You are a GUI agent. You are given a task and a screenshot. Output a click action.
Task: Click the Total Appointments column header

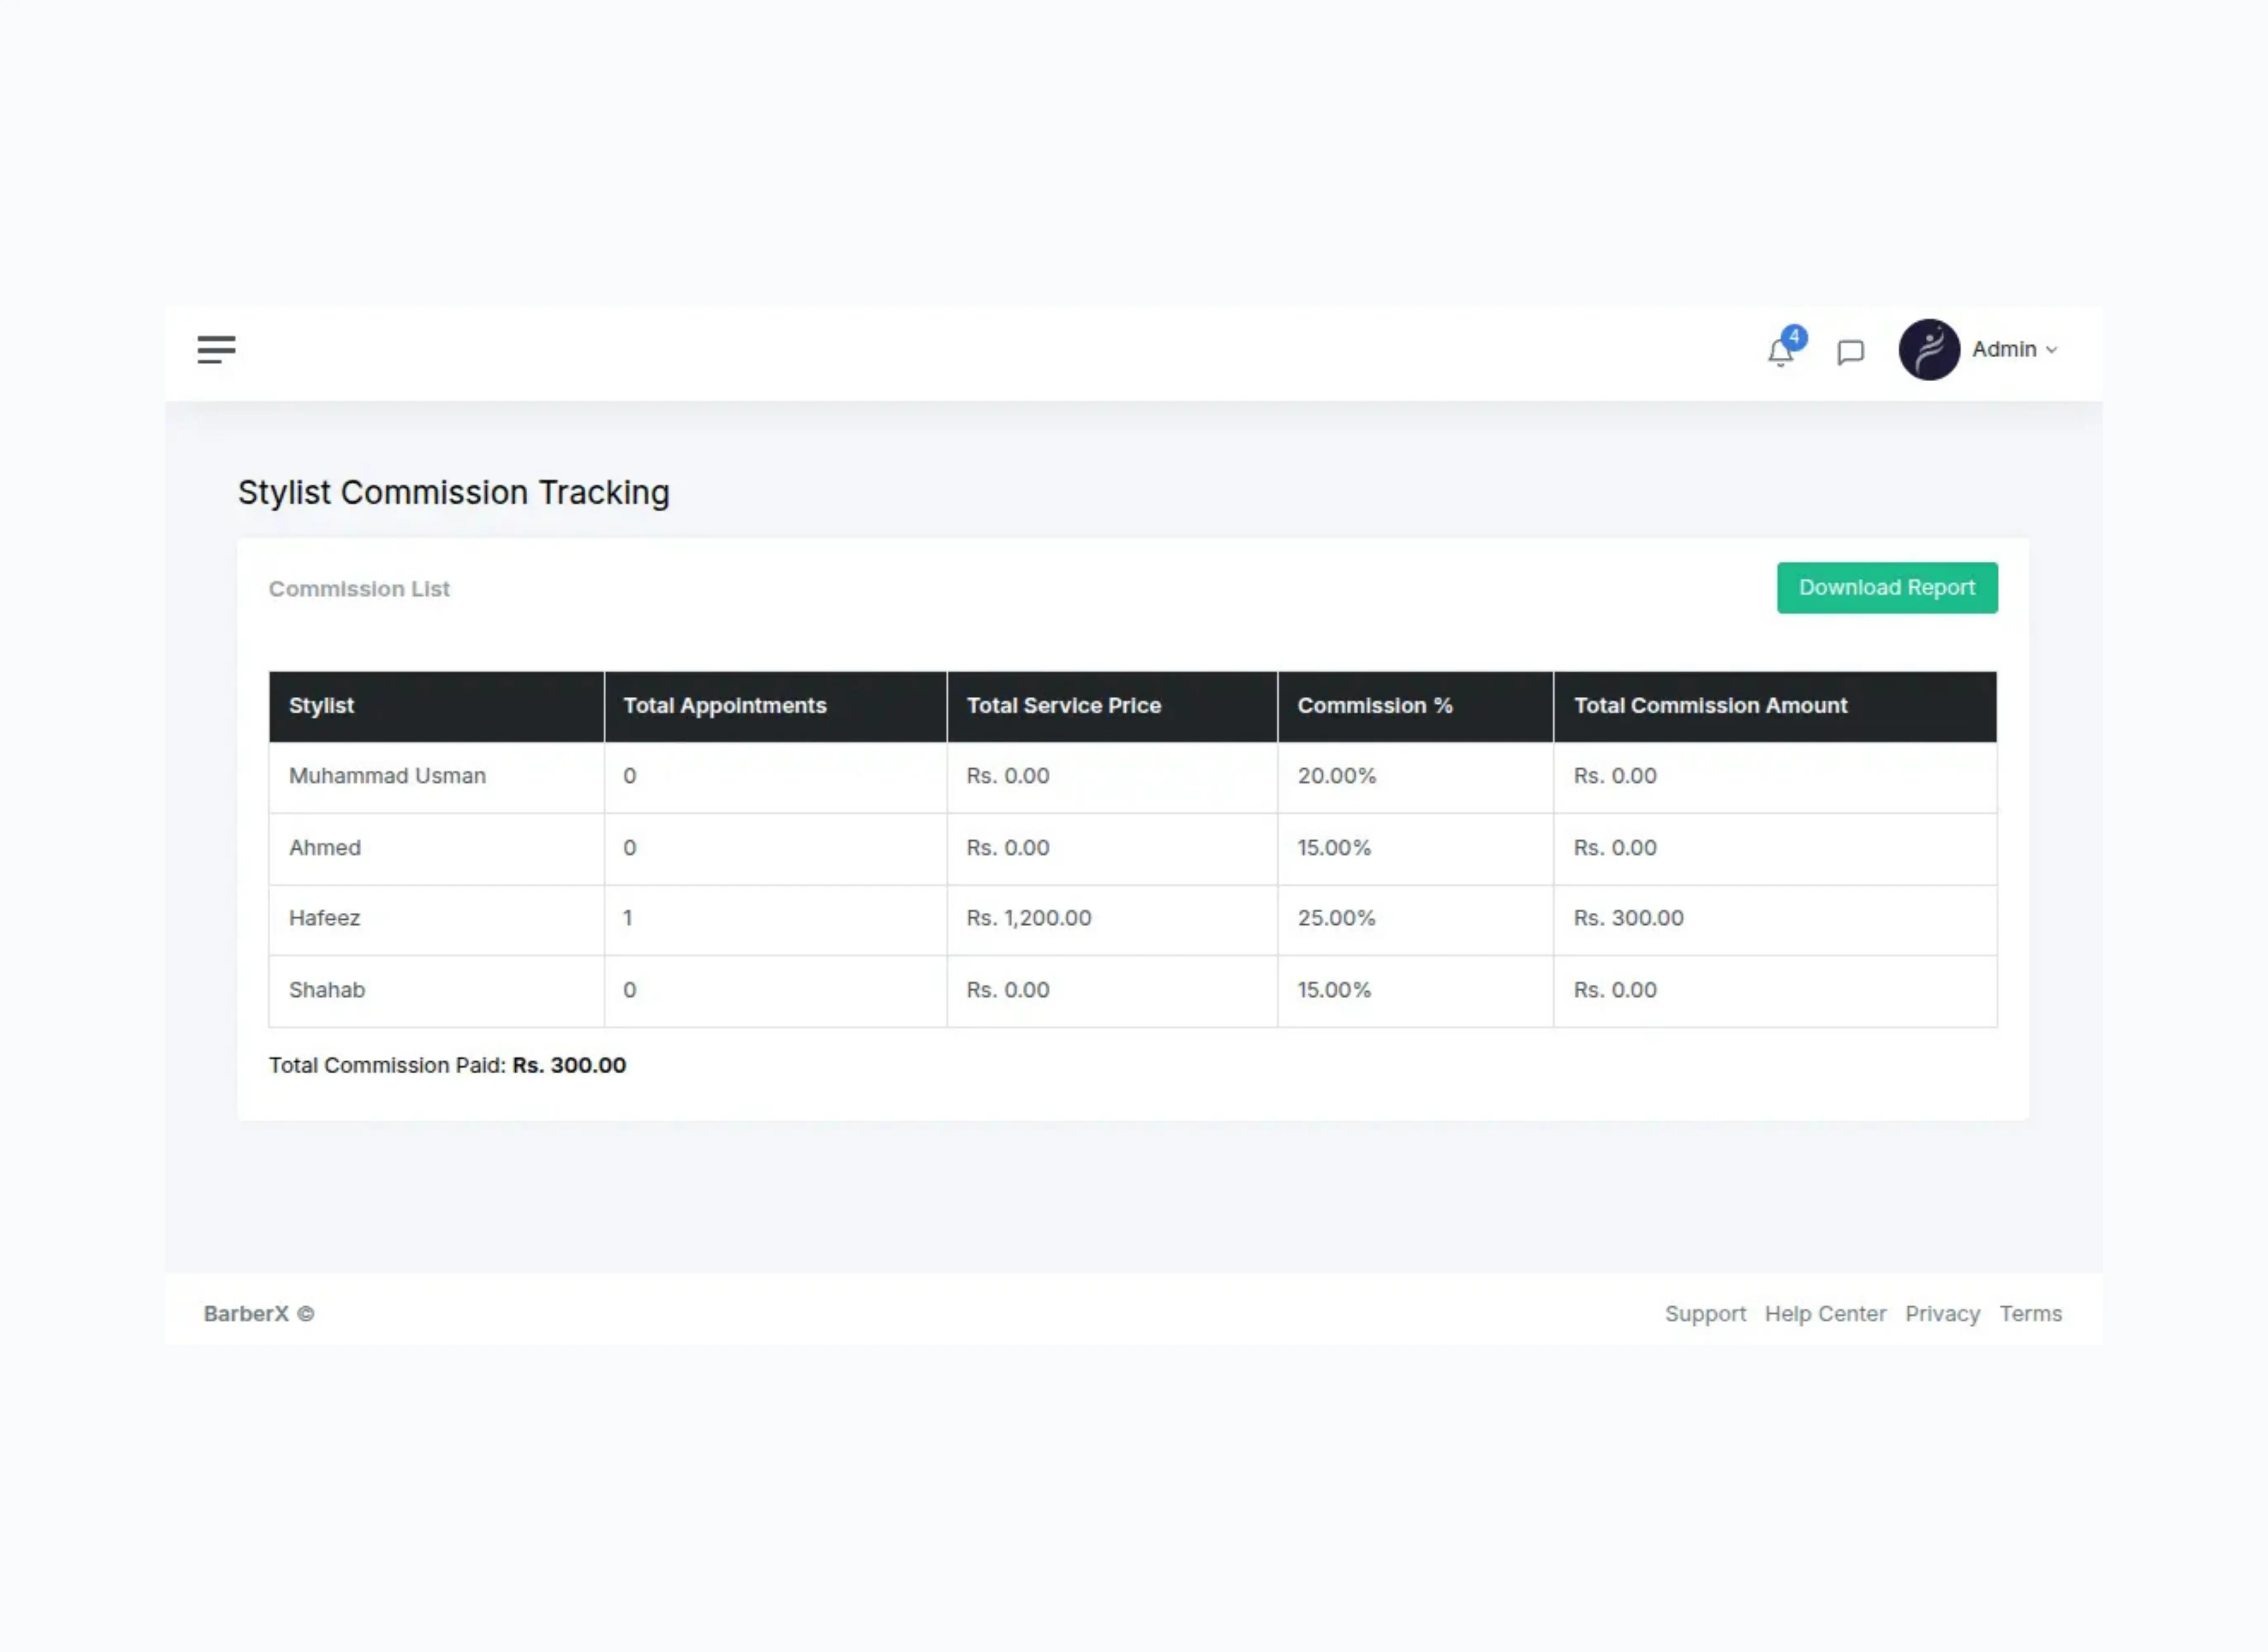[775, 706]
